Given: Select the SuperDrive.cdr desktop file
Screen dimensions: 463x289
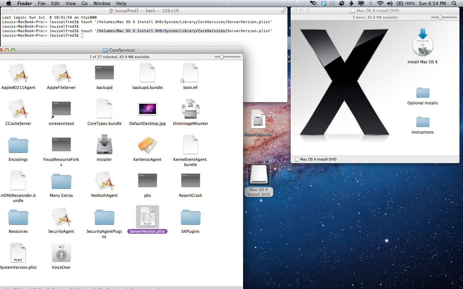Looking at the screenshot, I should click(258, 119).
